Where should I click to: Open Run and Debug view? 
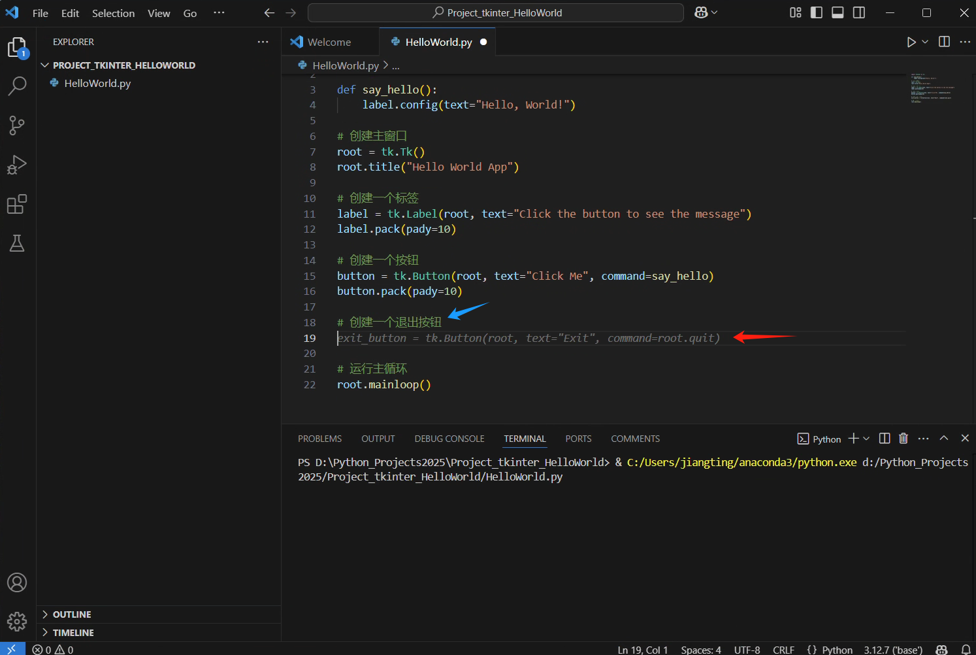[17, 165]
